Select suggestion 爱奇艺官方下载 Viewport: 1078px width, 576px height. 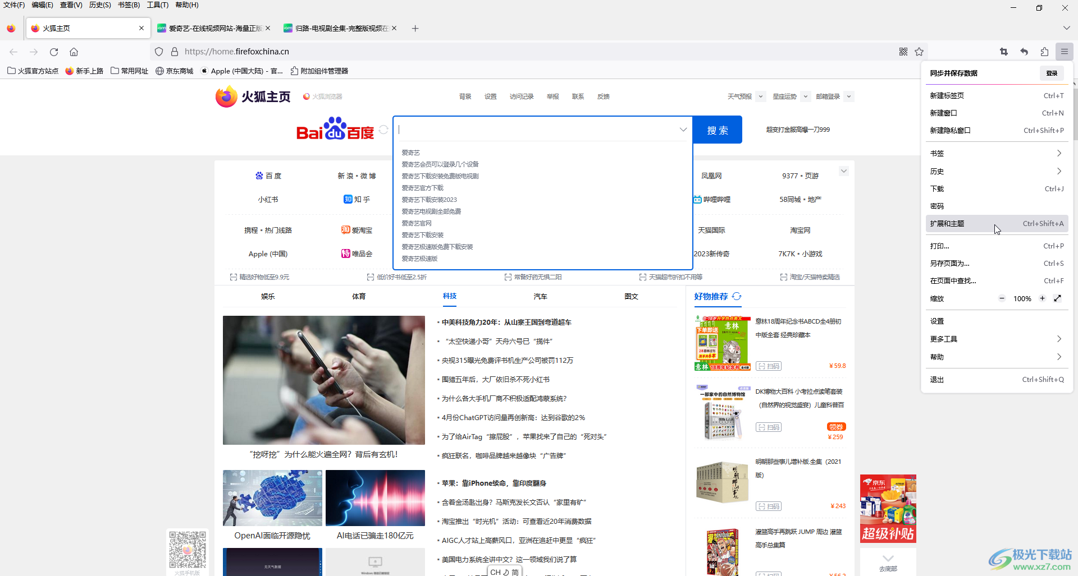422,188
